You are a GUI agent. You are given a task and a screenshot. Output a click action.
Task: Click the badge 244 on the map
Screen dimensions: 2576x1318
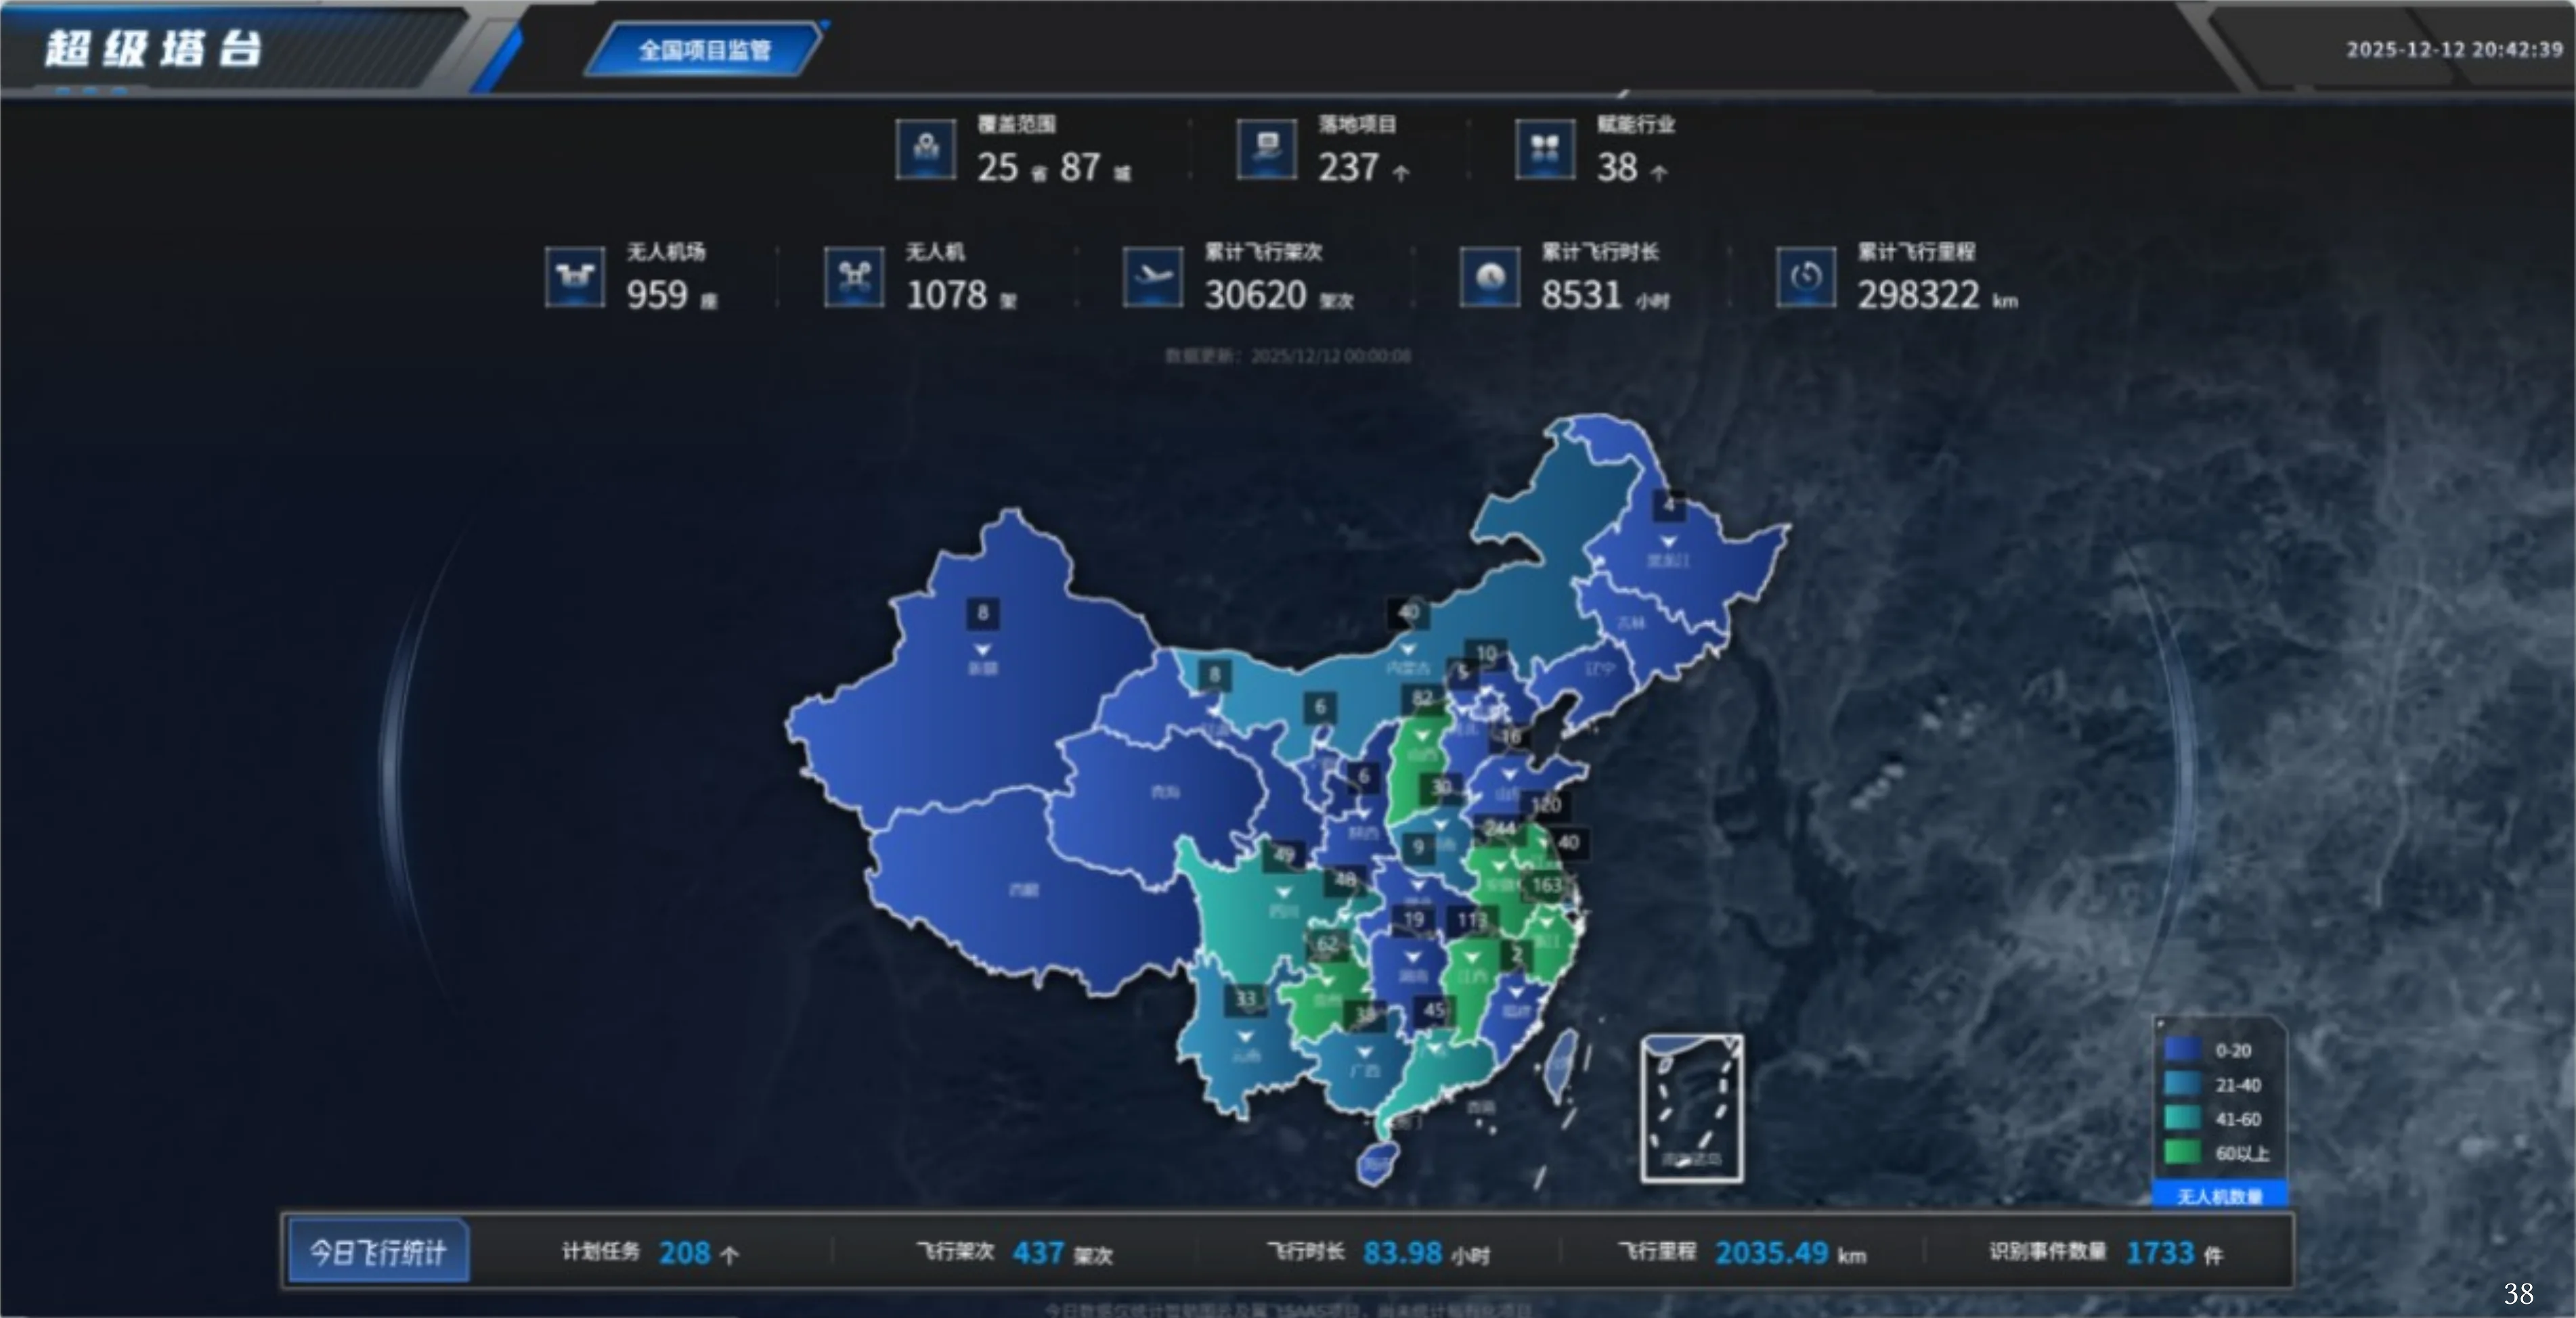(x=1500, y=828)
